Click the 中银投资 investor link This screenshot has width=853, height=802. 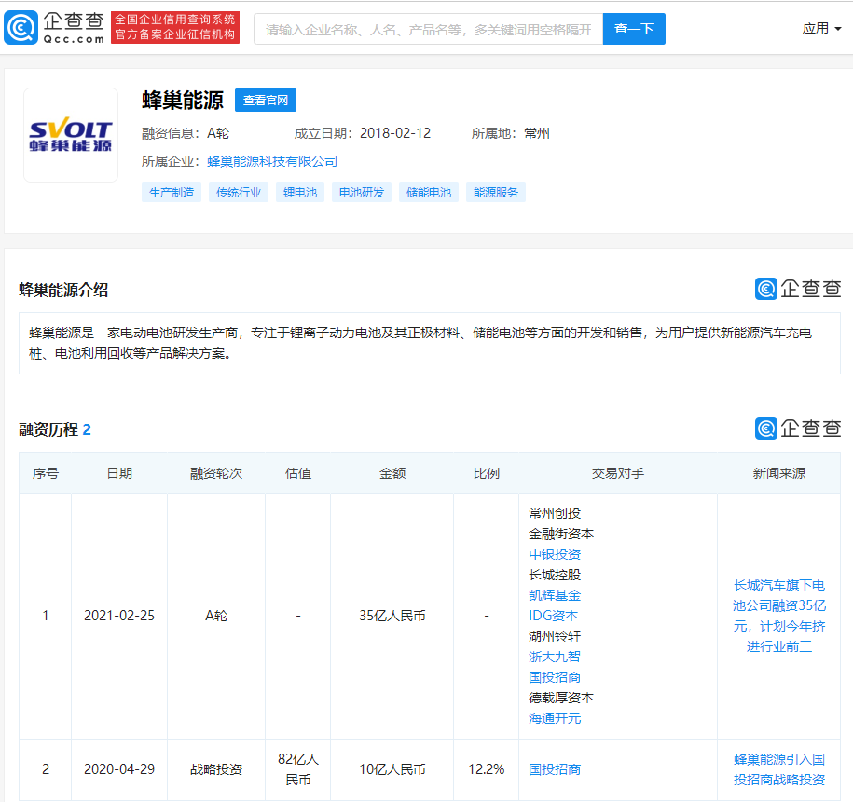(x=554, y=554)
